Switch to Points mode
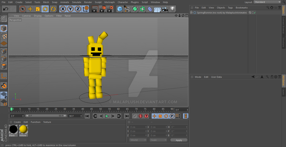 click(x=4, y=51)
